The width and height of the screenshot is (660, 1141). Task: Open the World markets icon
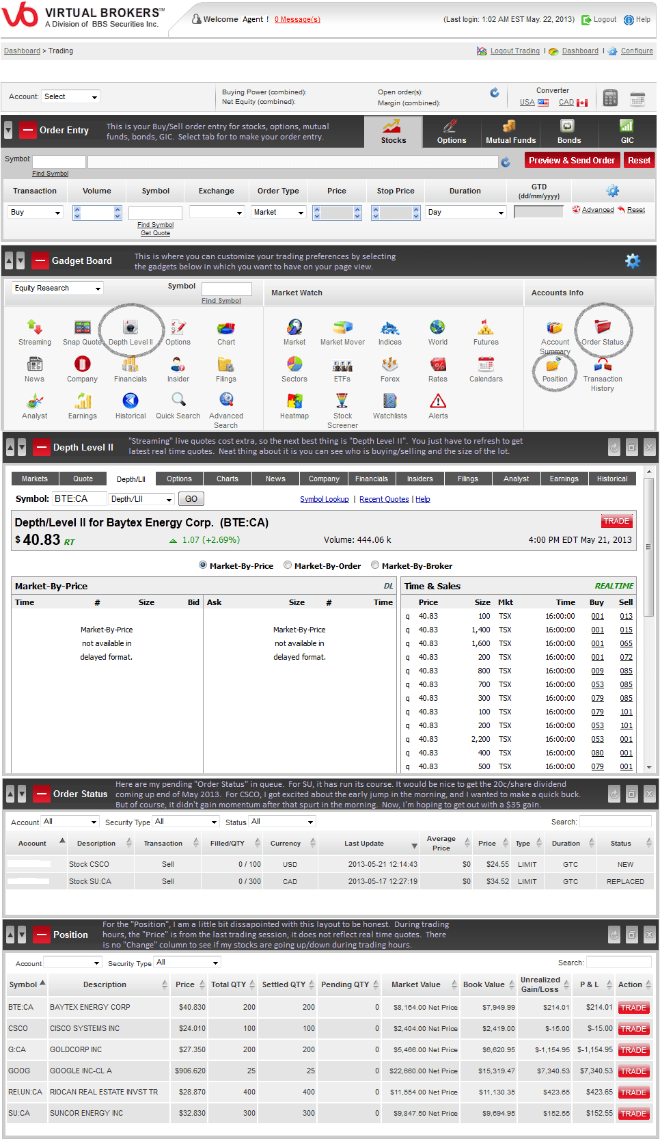(x=438, y=327)
